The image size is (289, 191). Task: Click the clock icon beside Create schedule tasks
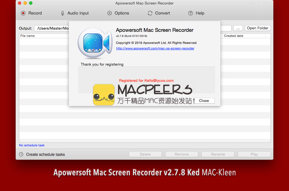pyautogui.click(x=21, y=154)
